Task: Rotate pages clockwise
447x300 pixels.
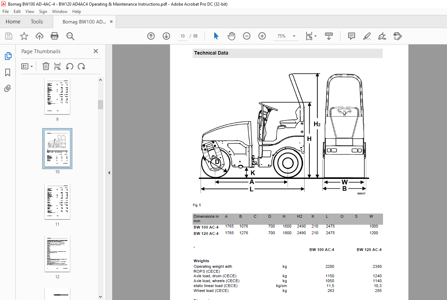Action: [x=81, y=66]
